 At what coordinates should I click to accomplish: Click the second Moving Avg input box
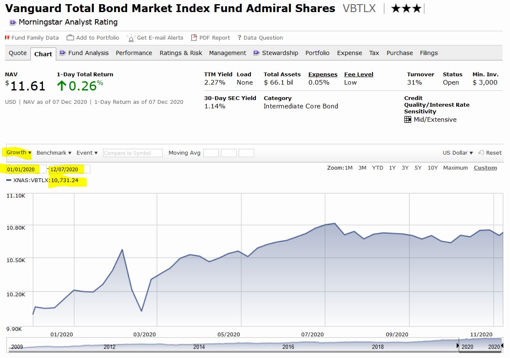(x=229, y=153)
